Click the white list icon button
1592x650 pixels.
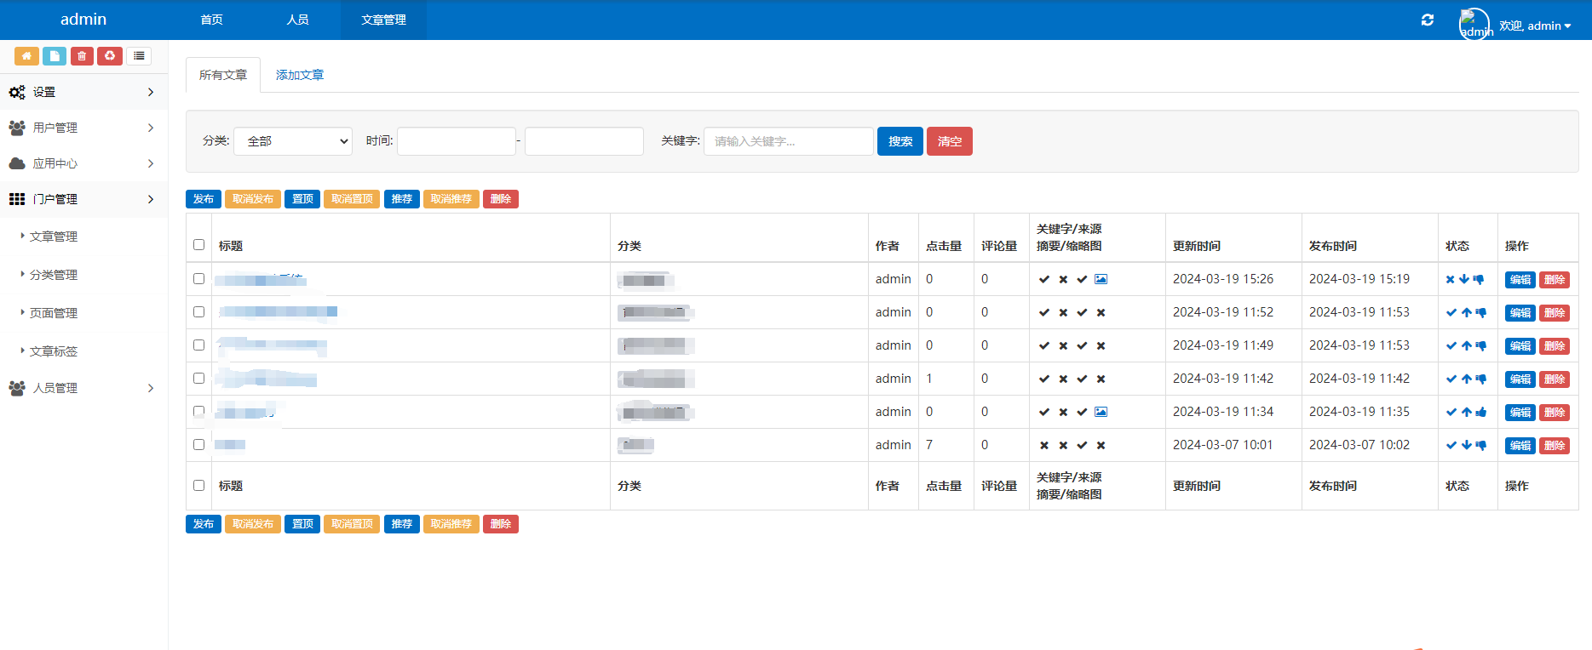tap(139, 56)
